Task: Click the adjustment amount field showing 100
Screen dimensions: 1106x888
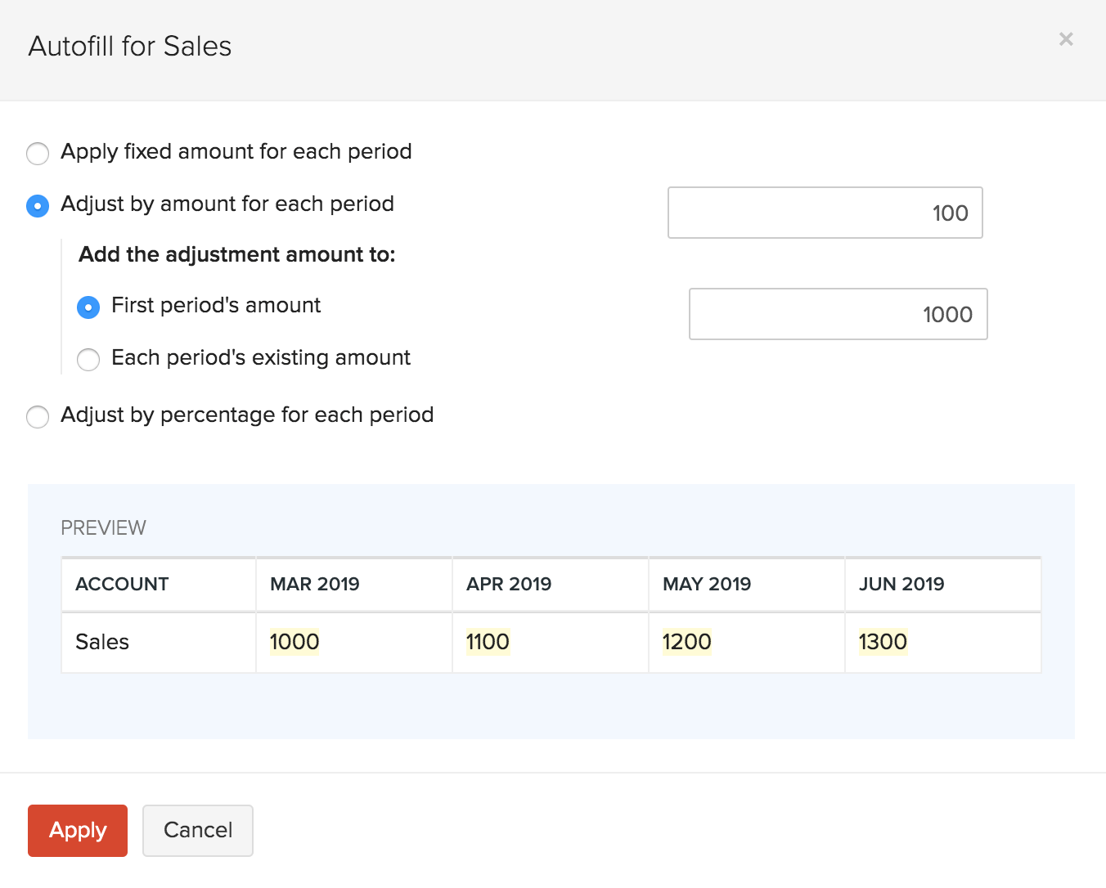Action: [x=825, y=213]
